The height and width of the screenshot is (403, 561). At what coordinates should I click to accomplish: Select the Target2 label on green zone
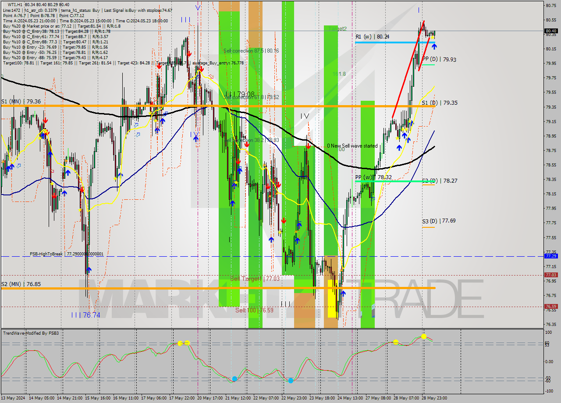(x=337, y=28)
